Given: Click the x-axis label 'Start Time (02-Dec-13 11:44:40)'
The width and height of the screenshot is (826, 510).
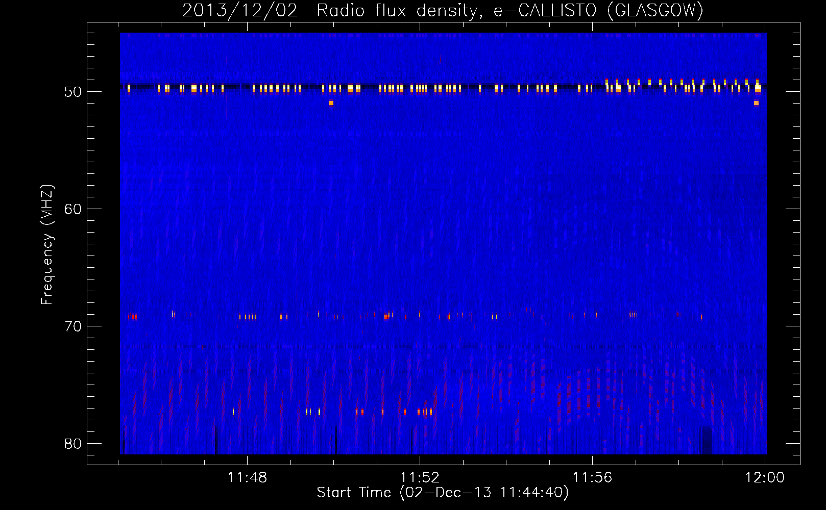Looking at the screenshot, I should pyautogui.click(x=443, y=493).
